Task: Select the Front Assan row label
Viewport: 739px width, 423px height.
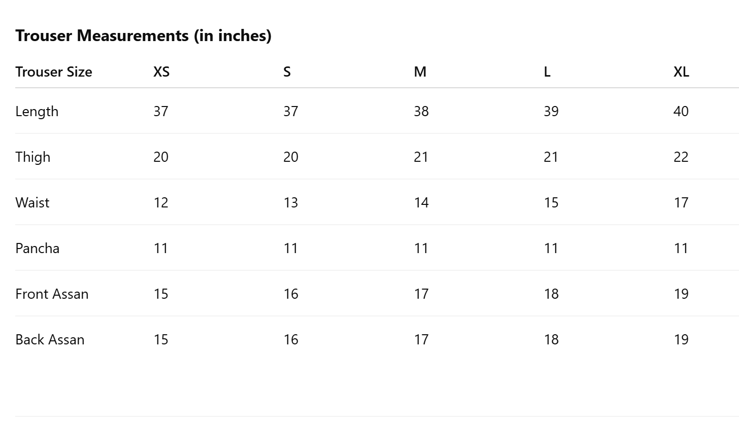Action: click(x=52, y=294)
